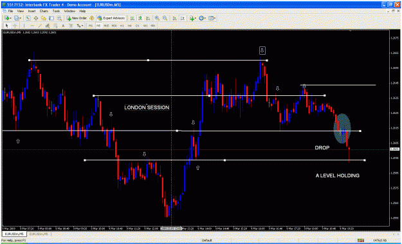Select the Fibonacci Retracement tool
This screenshot has width=402, height=244.
[x=55, y=26]
